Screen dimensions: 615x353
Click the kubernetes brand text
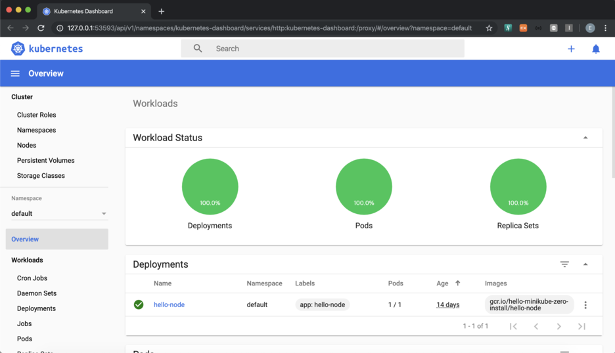tap(56, 49)
